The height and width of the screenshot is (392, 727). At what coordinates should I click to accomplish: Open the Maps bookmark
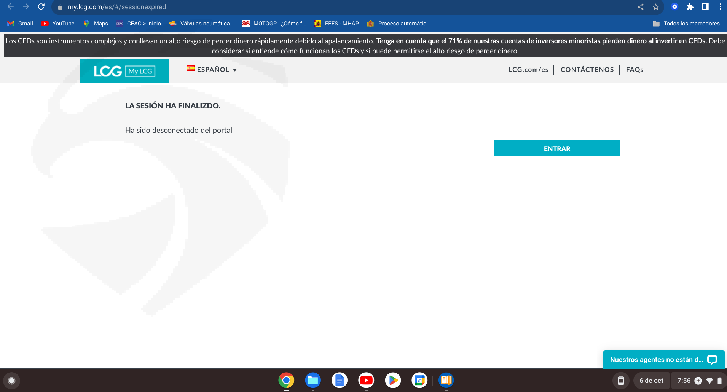coord(96,24)
